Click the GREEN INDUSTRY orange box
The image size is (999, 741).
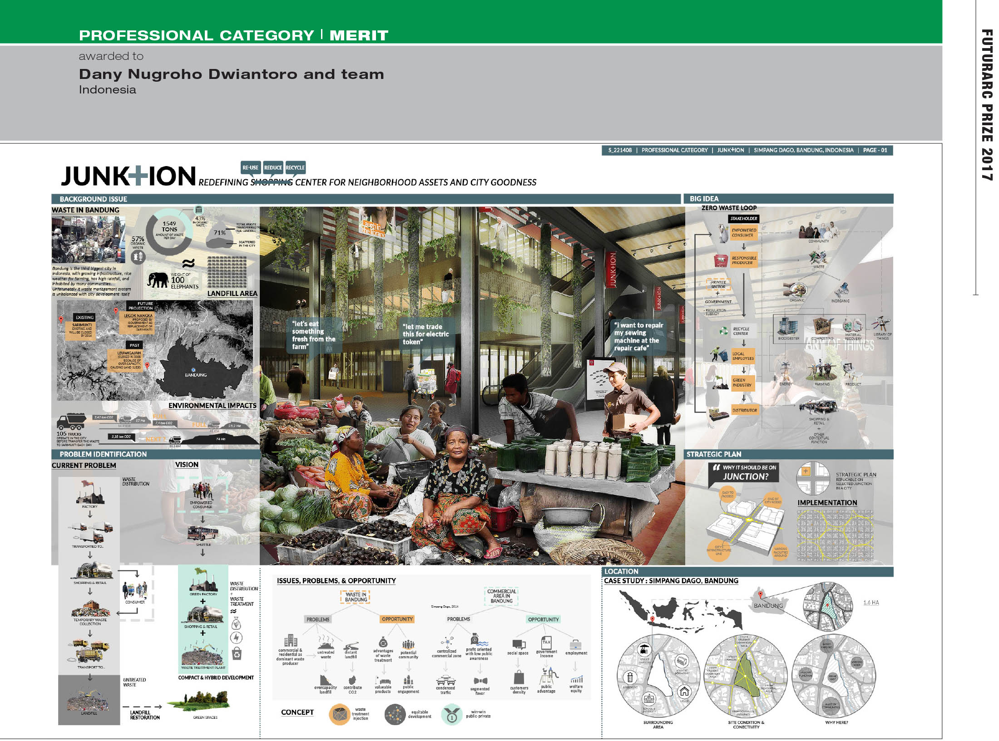point(743,383)
